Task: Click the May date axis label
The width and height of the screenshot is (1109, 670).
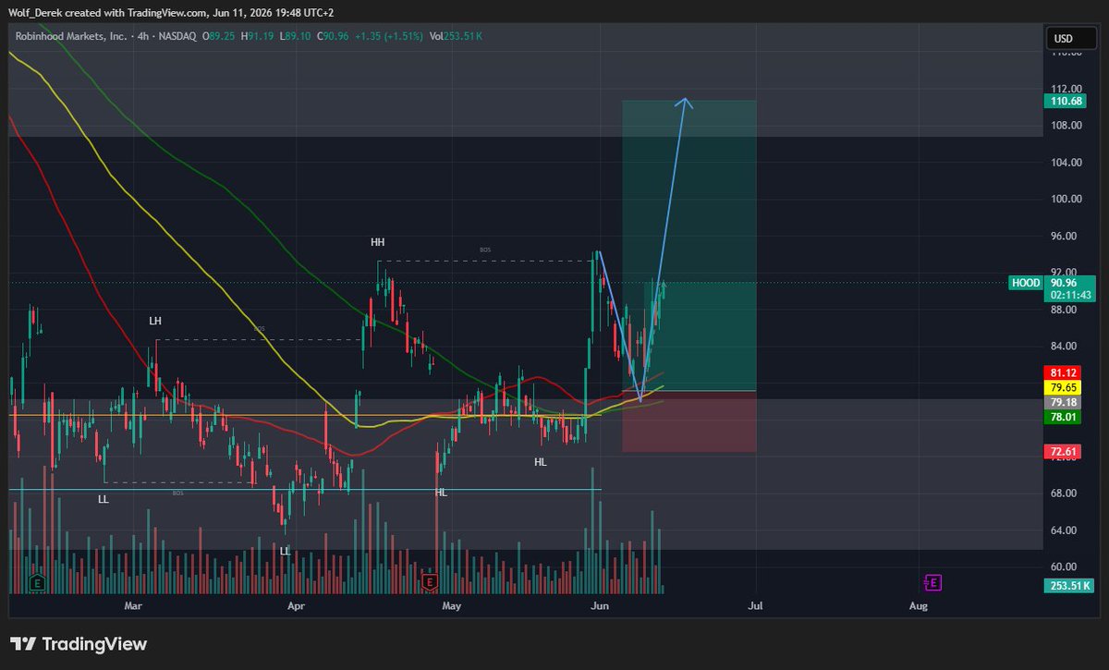Action: (451, 606)
